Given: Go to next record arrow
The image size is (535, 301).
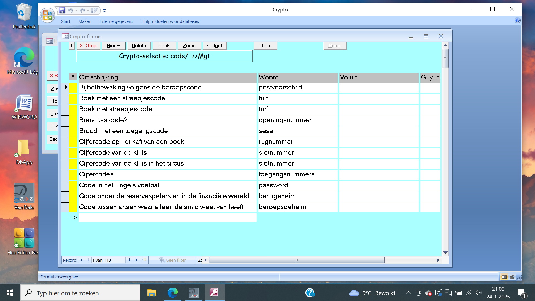Looking at the screenshot, I should [130, 260].
